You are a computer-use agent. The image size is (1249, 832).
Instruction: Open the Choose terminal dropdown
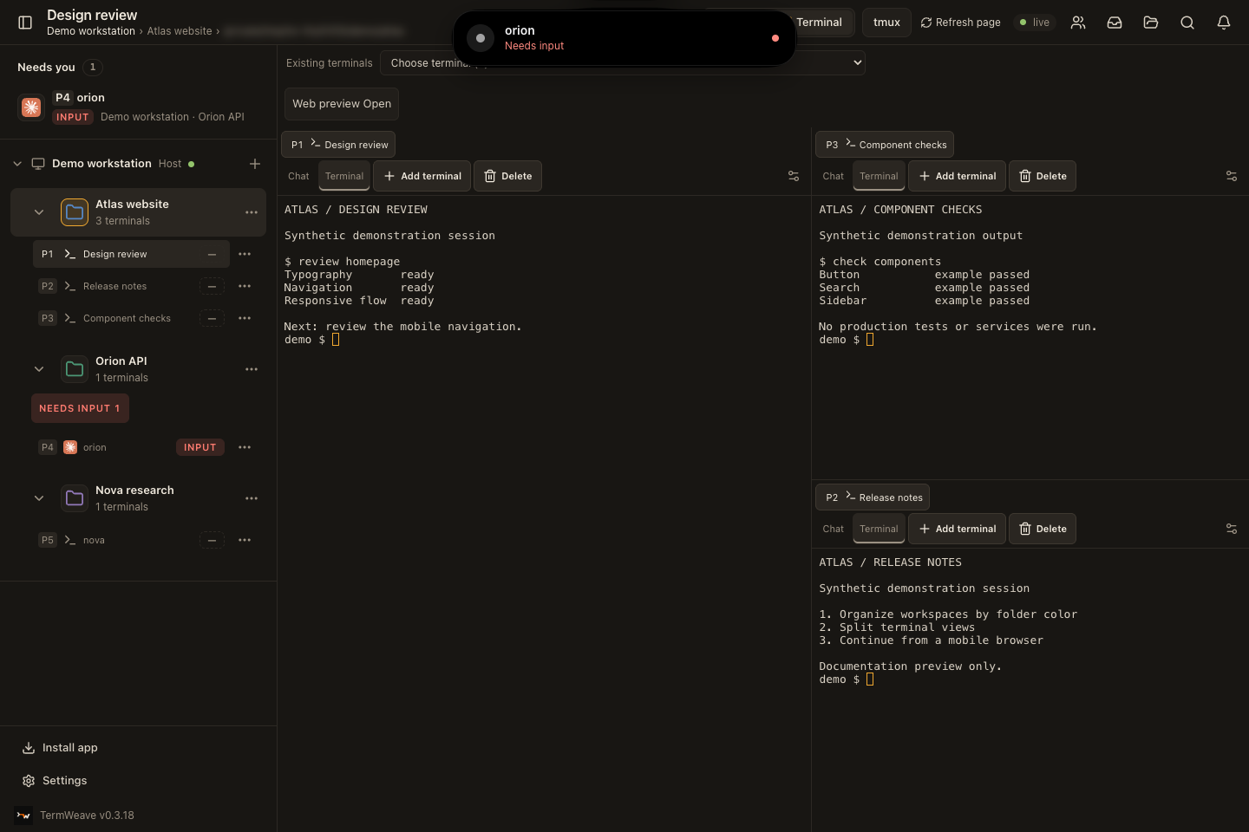coord(622,63)
